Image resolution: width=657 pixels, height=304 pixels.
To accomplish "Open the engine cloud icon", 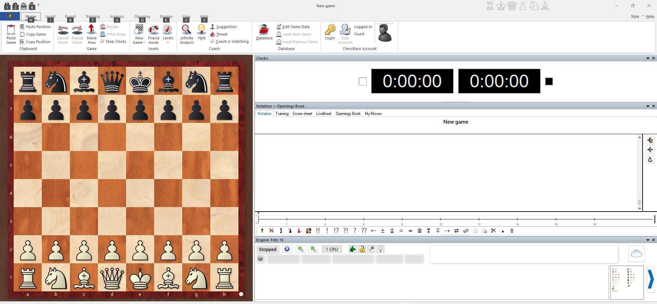I will [x=636, y=254].
